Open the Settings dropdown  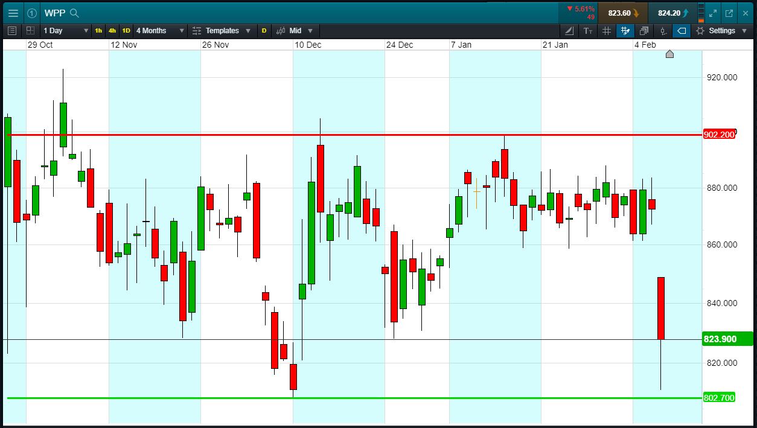click(721, 30)
